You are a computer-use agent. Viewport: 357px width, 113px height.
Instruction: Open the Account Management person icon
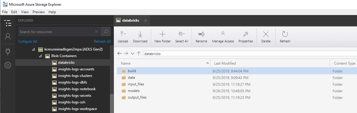8,37
